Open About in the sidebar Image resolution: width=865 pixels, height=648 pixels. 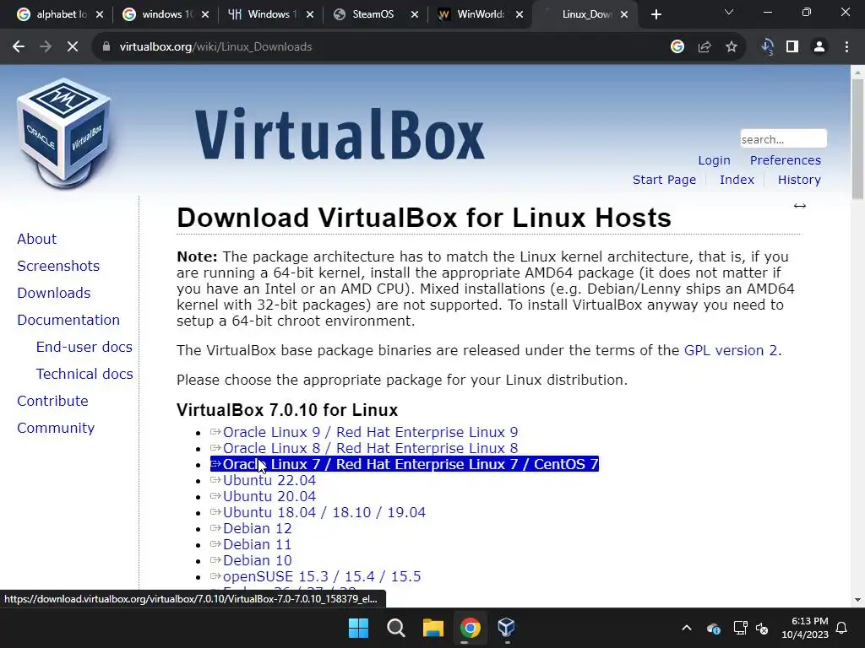(36, 239)
